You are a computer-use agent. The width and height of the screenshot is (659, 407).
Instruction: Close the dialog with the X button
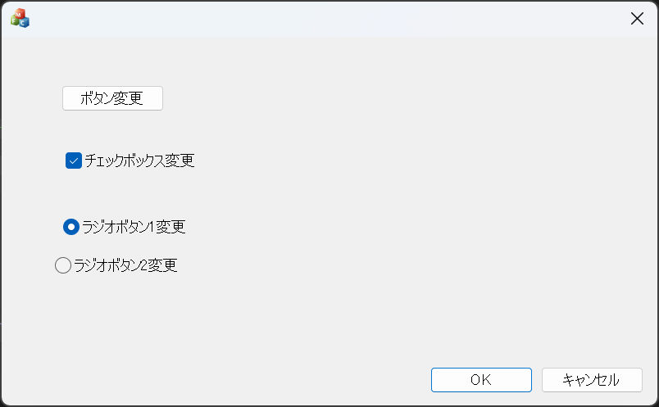(x=637, y=19)
